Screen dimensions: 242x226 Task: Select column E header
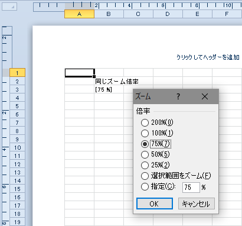pos(197,14)
